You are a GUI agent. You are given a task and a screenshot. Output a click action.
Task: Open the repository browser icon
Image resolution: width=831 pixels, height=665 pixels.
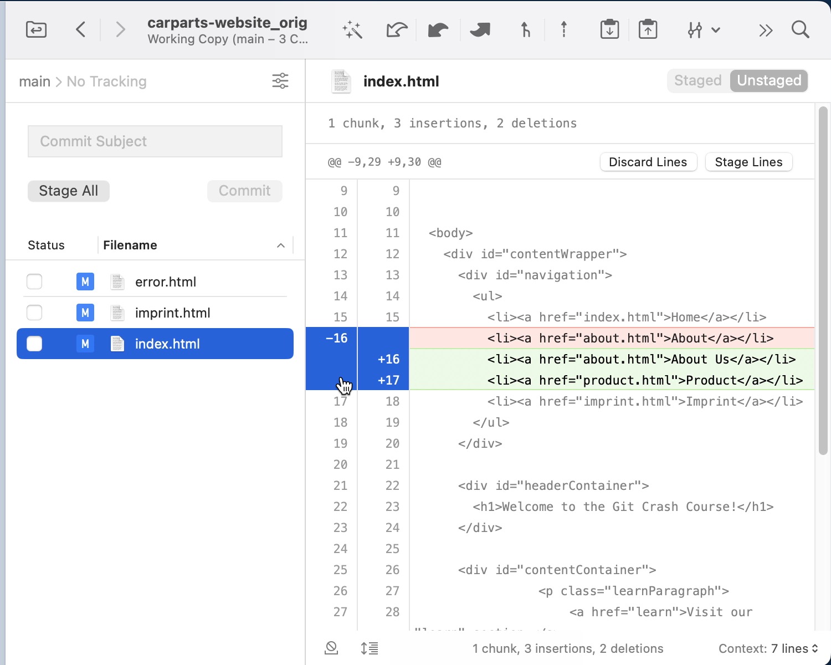pyautogui.click(x=37, y=29)
